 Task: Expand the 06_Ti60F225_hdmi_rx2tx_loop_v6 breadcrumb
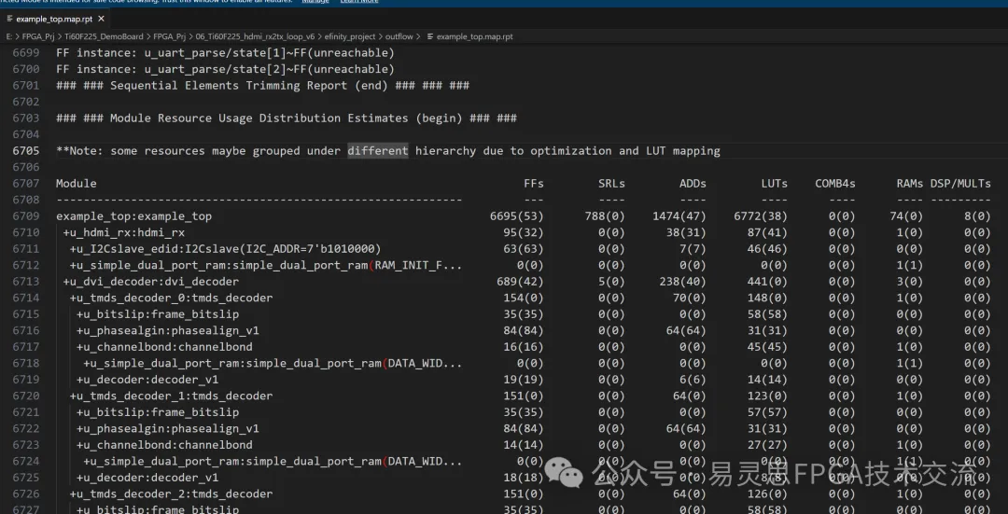tap(255, 36)
